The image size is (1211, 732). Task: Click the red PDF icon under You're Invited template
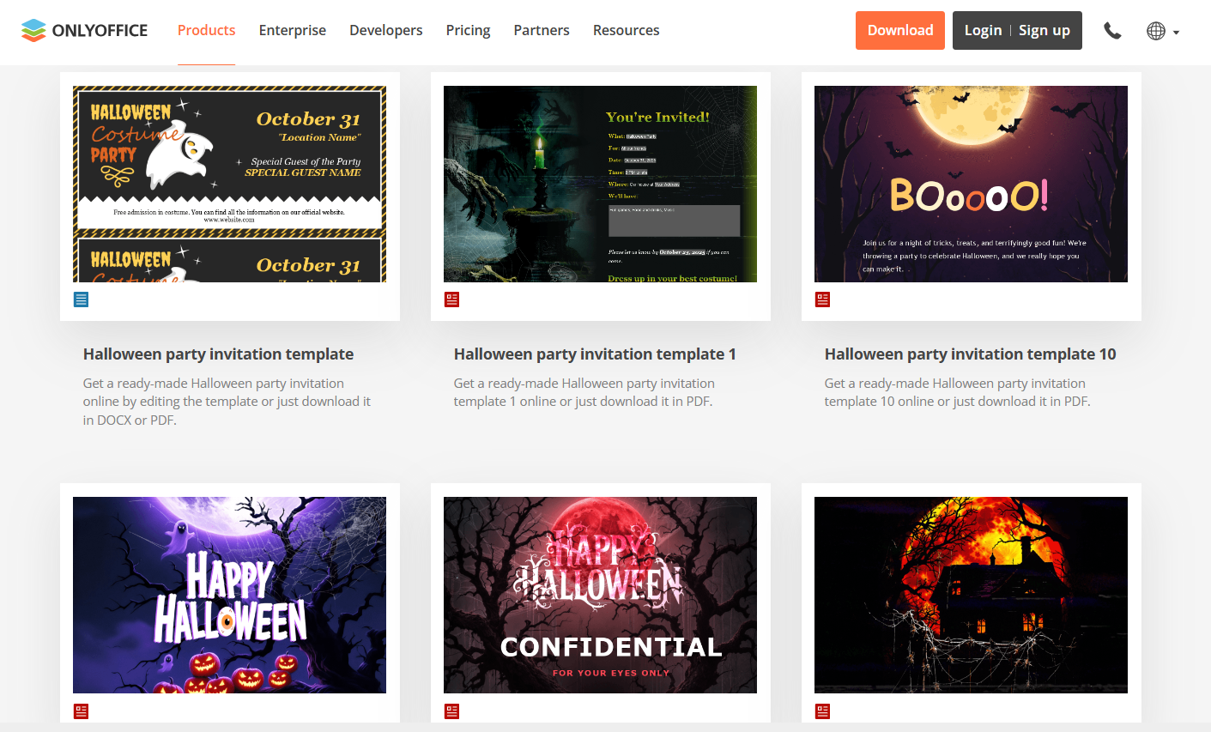pyautogui.click(x=452, y=299)
